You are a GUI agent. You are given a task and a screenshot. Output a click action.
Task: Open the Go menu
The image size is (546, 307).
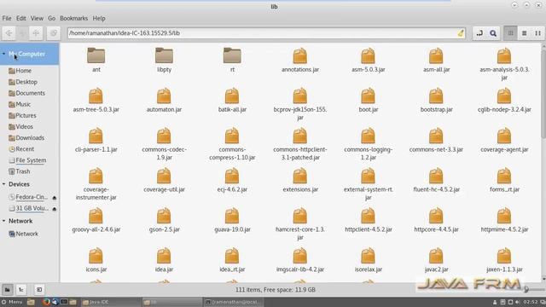[x=51, y=18]
